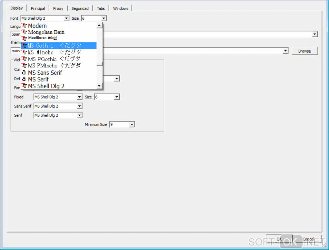
Task: Click TrueType icon beside MS Gothic
Action: click(24, 45)
